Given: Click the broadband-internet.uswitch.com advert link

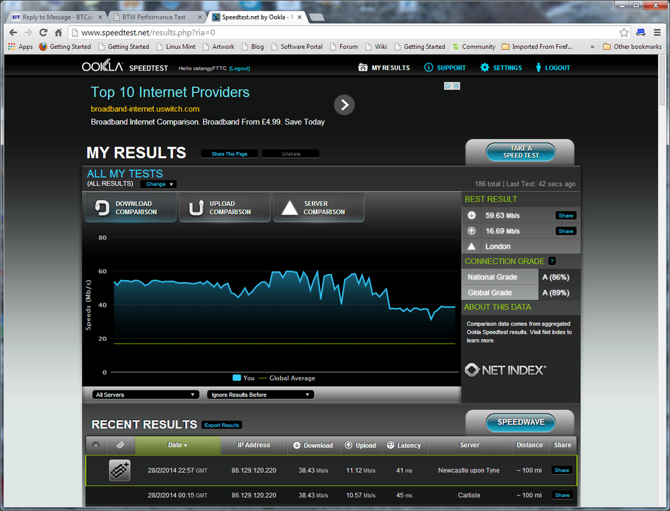Looking at the screenshot, I should point(145,108).
